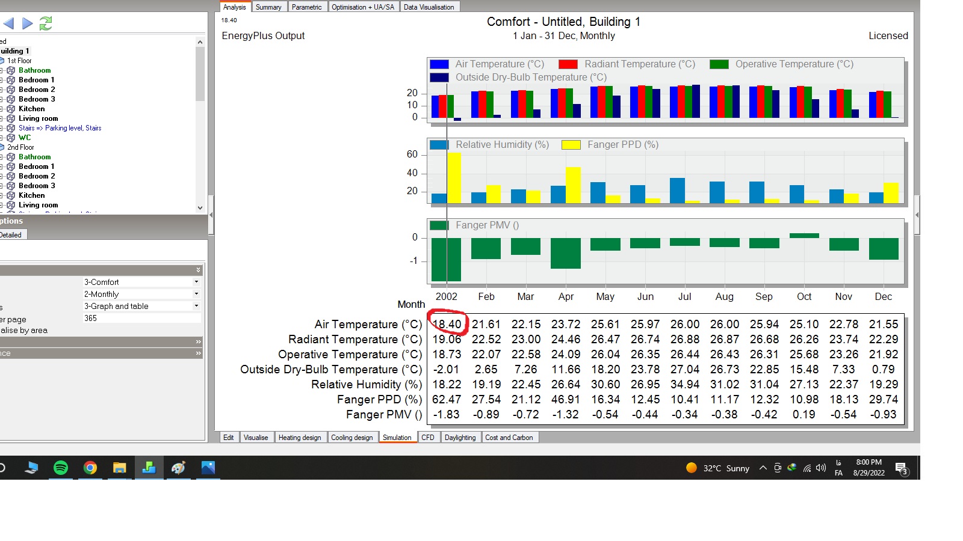Select the Stairs => Parking level, Stairs item
963x541 pixels.
click(x=60, y=128)
